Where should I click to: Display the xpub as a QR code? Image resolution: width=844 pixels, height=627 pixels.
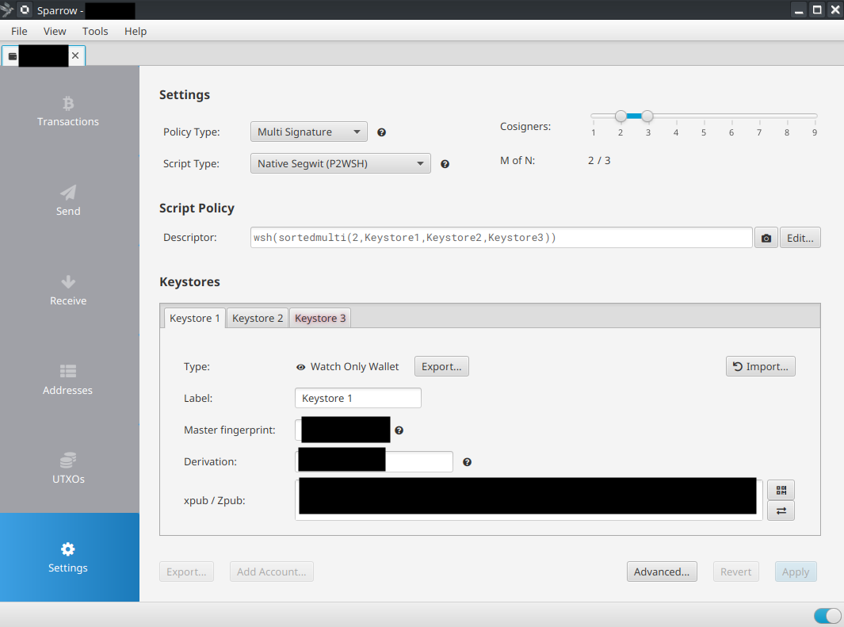tap(781, 490)
